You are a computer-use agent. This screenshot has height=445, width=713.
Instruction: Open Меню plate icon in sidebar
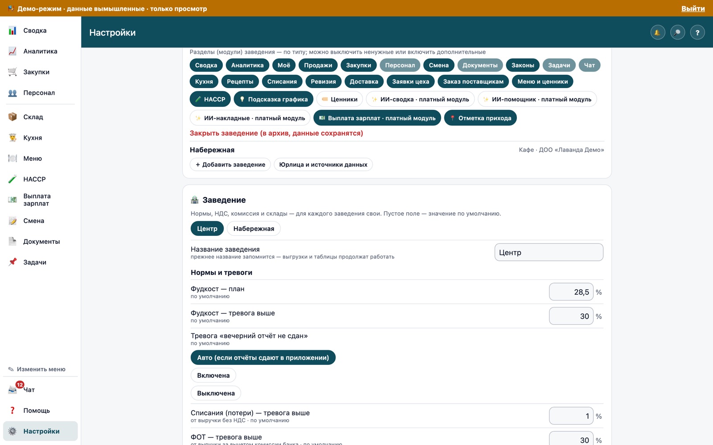(12, 158)
